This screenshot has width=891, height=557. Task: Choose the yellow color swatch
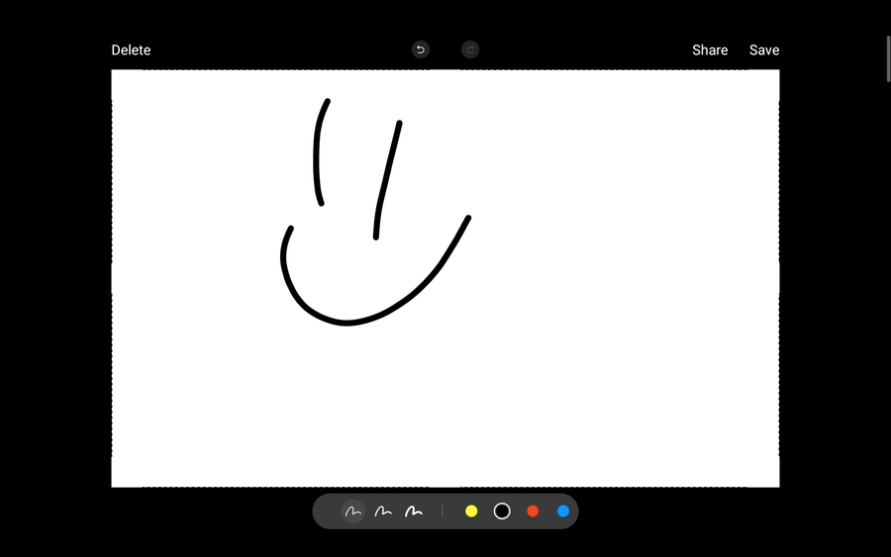point(471,511)
